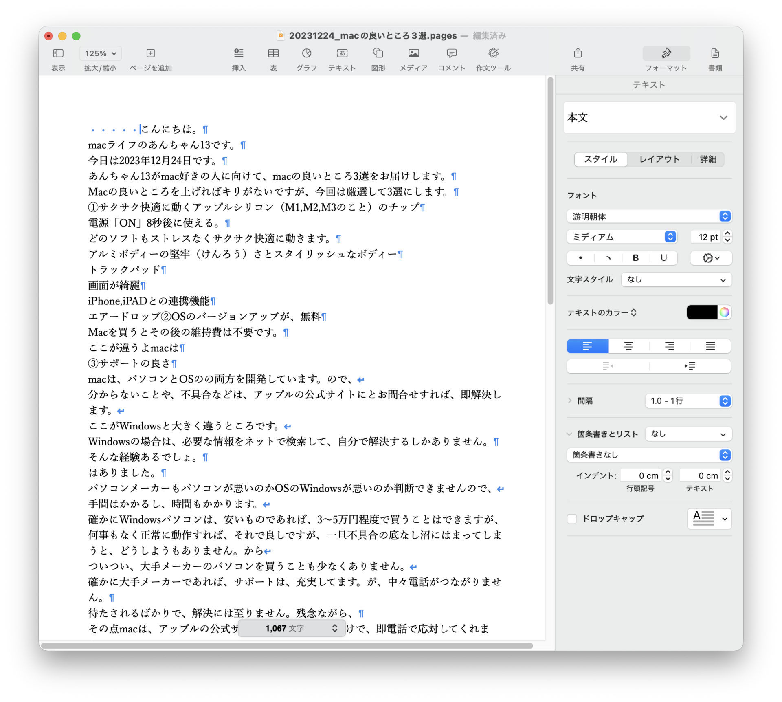Select center text alignment button
This screenshot has width=782, height=702.
pyautogui.click(x=628, y=346)
